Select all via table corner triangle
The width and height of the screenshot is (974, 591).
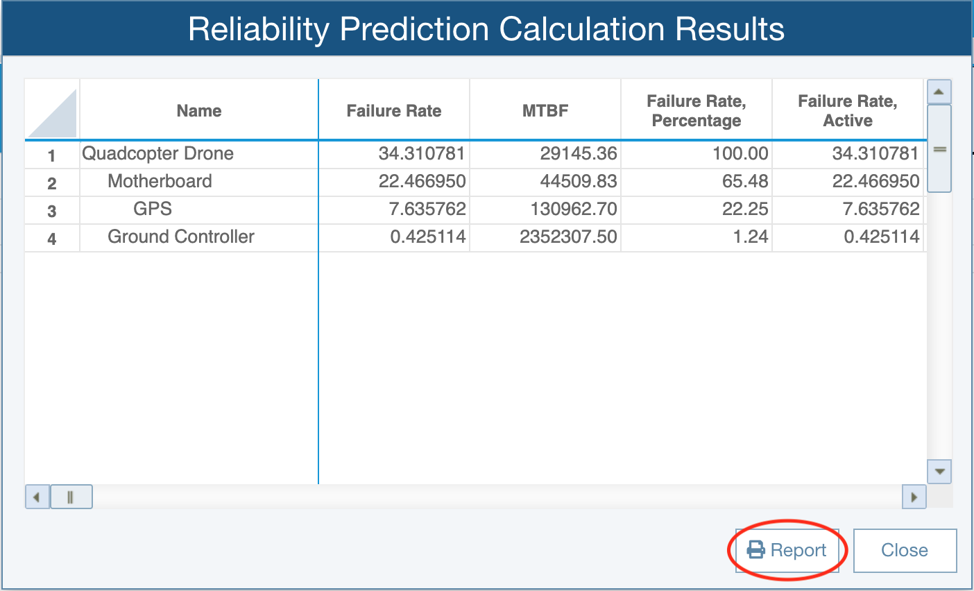pos(53,111)
